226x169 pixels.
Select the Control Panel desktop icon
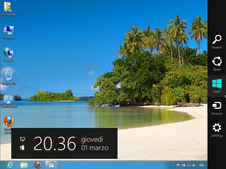(9, 101)
